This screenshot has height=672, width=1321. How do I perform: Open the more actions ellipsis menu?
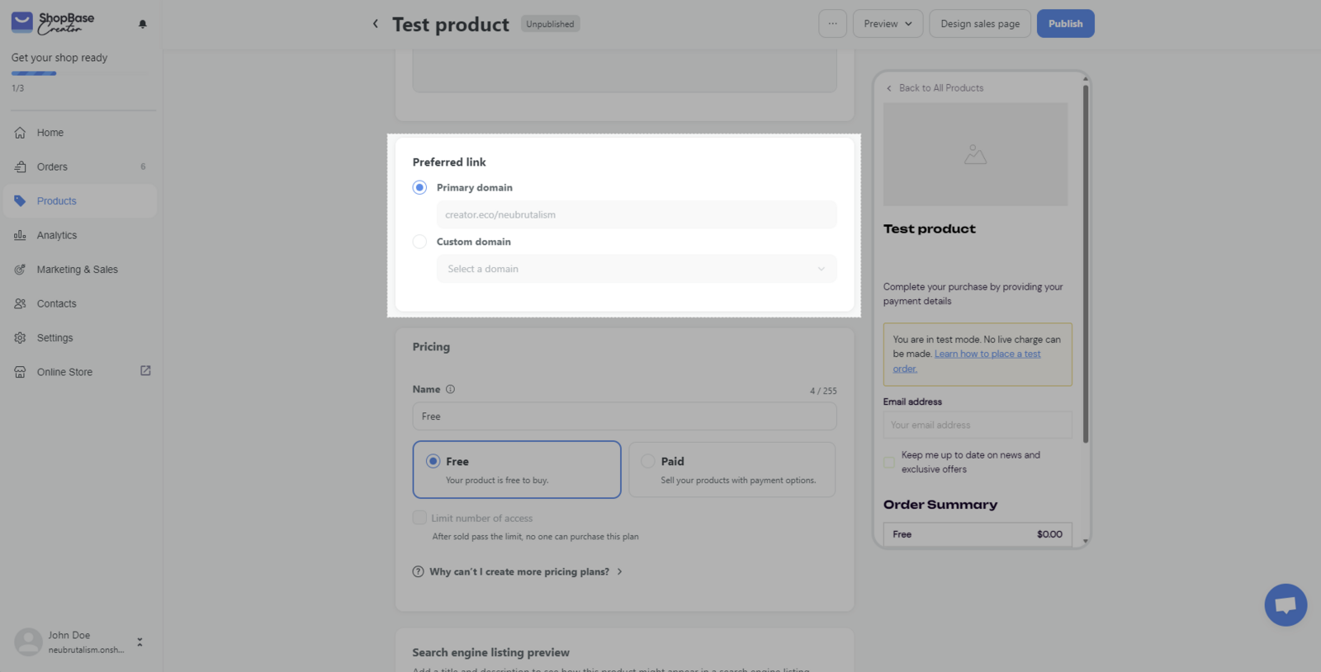click(832, 24)
